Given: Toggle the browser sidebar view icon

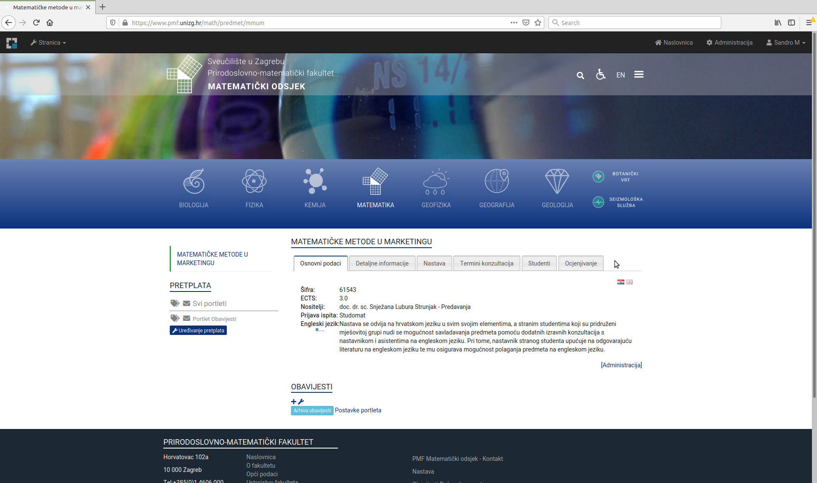Looking at the screenshot, I should pyautogui.click(x=791, y=23).
